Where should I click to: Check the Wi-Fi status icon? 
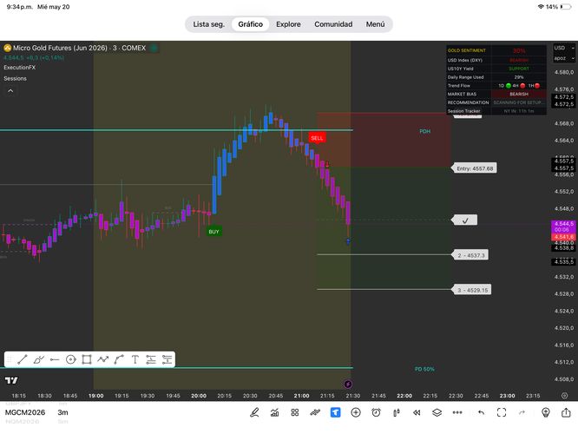pyautogui.click(x=541, y=7)
